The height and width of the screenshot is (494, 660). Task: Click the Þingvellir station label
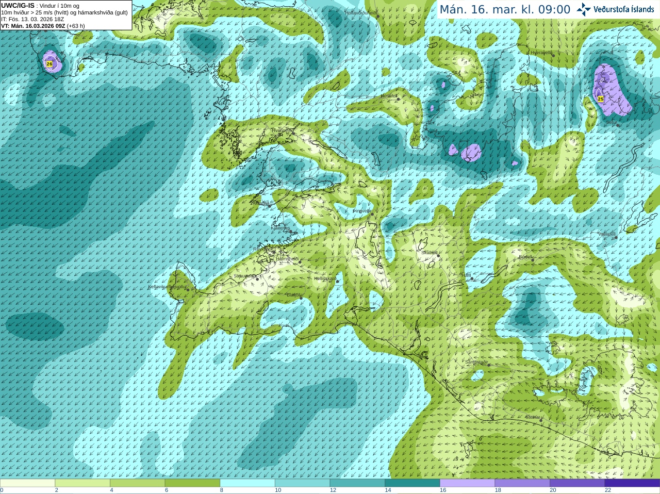pyautogui.click(x=361, y=211)
